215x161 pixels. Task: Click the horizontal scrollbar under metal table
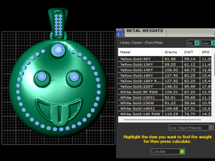pos(163,119)
